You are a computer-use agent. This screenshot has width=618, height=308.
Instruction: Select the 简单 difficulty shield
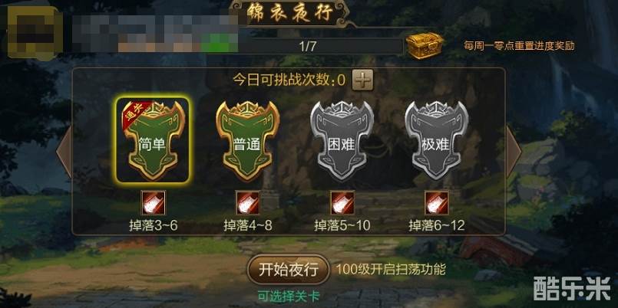click(x=153, y=140)
